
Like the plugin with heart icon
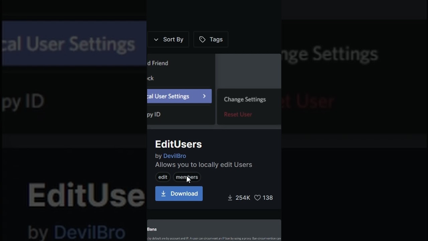pos(257,198)
